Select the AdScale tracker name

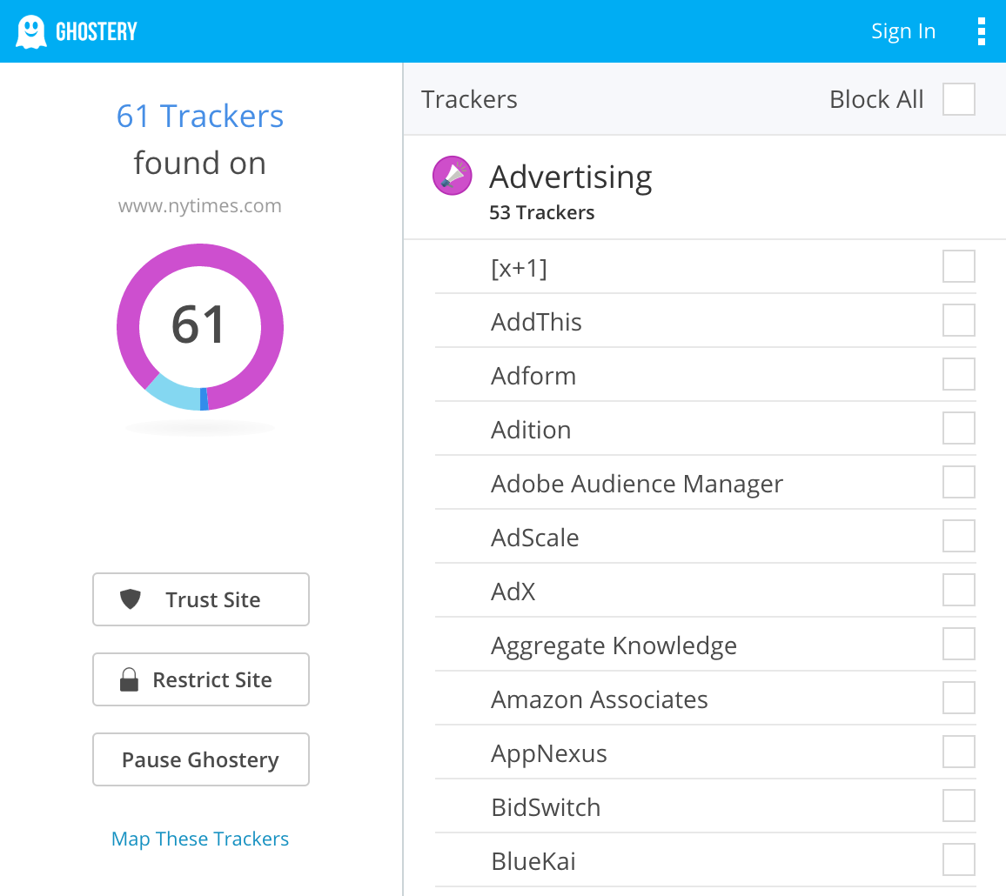coord(535,538)
